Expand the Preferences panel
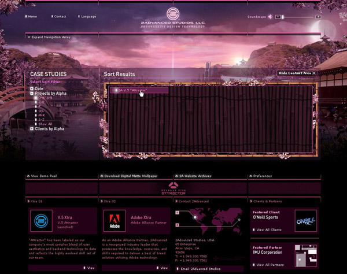The height and width of the screenshot is (274, 347). point(260,176)
